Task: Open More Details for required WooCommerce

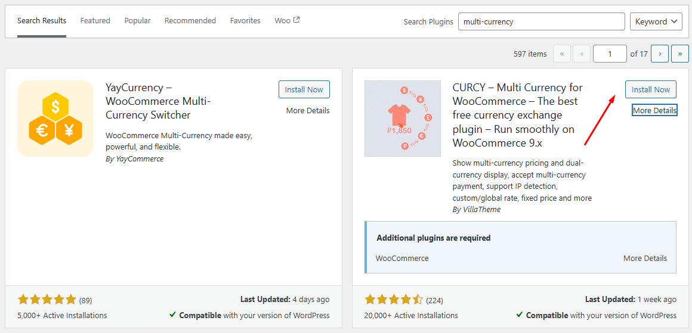Action: [x=645, y=258]
